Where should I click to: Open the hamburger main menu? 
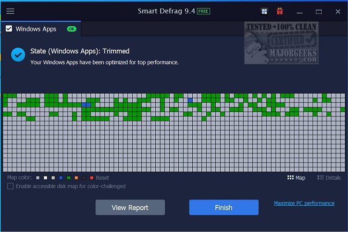point(10,11)
